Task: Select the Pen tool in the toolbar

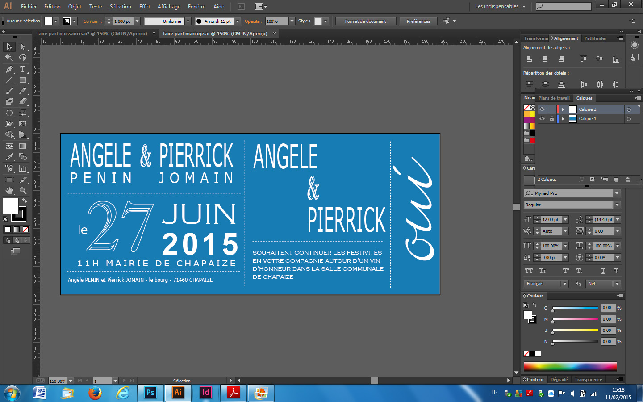Action: click(9, 69)
